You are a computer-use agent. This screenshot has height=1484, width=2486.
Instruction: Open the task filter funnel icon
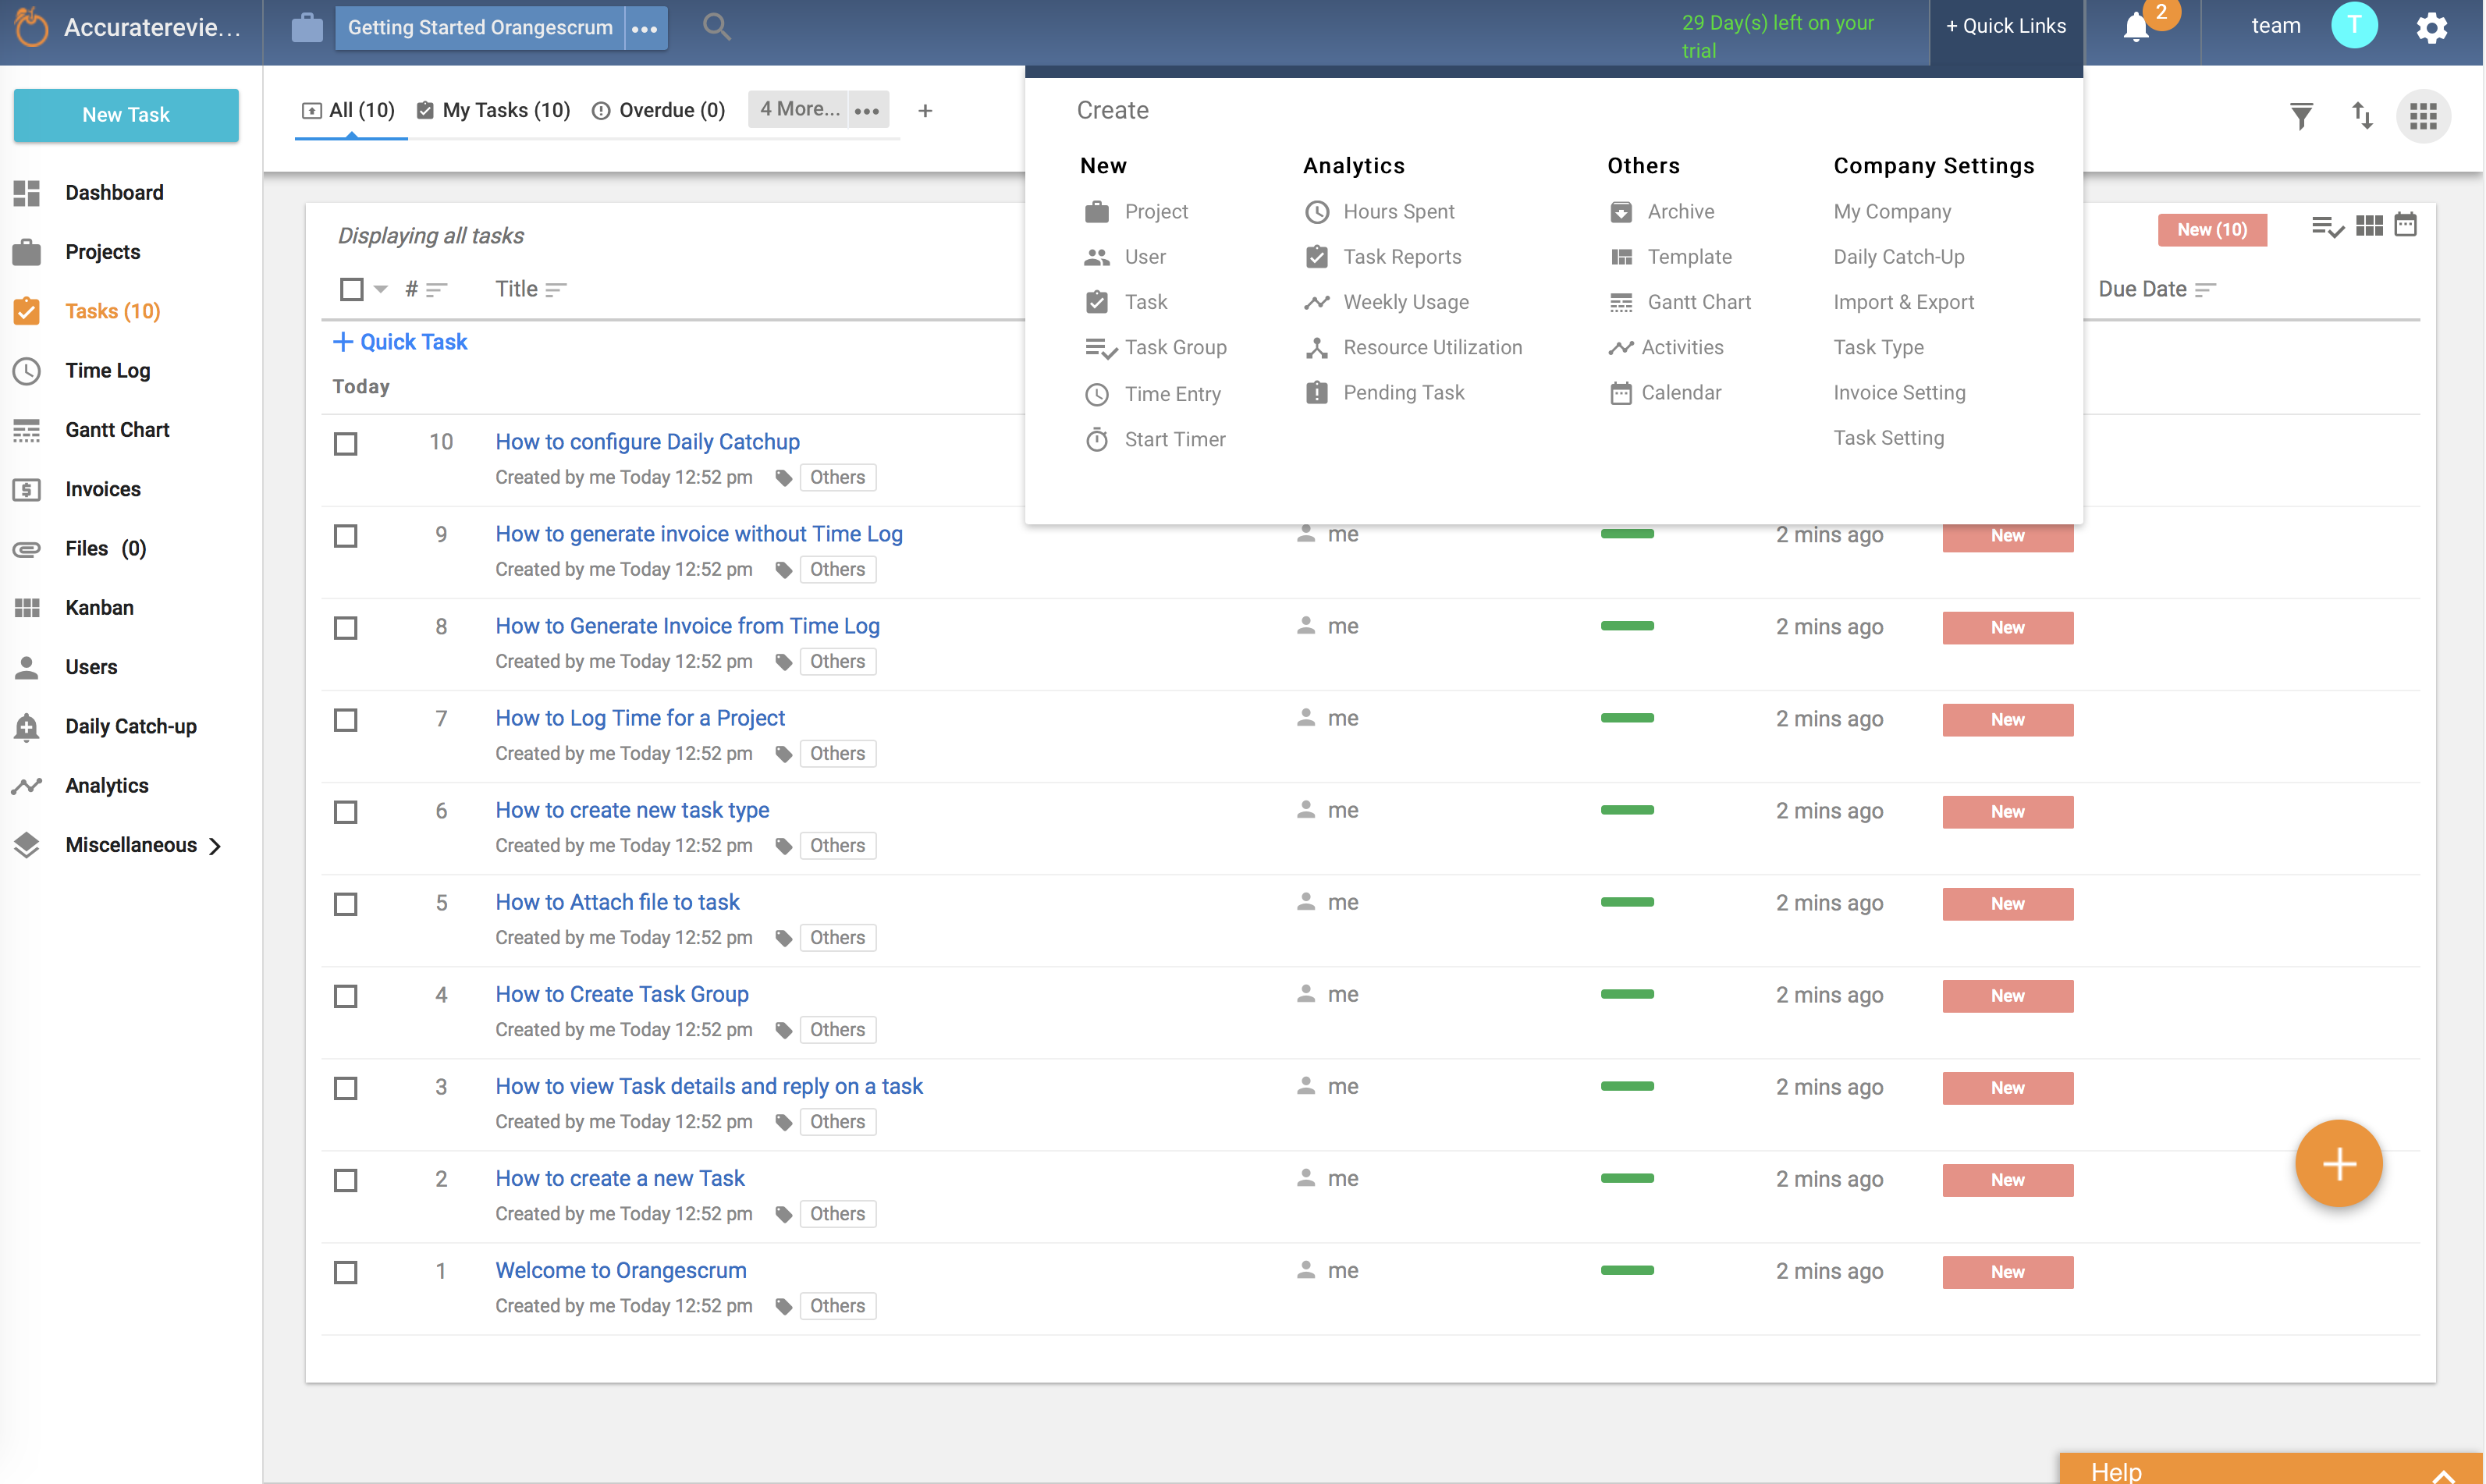(2301, 116)
